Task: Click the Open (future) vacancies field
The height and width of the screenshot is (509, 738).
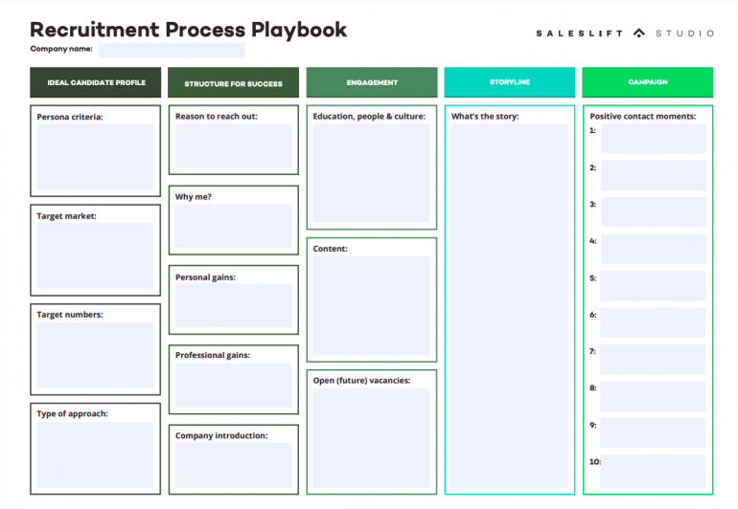Action: click(371, 438)
